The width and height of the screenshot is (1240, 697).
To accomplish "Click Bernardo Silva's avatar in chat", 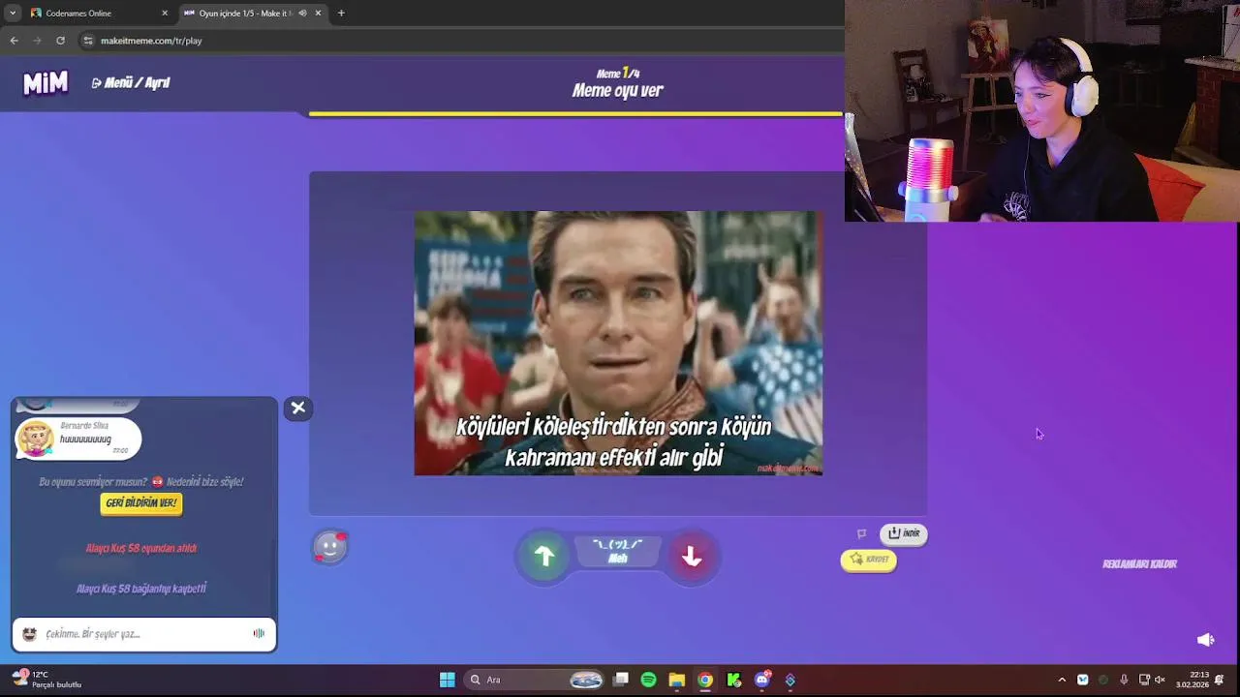I will pos(35,439).
